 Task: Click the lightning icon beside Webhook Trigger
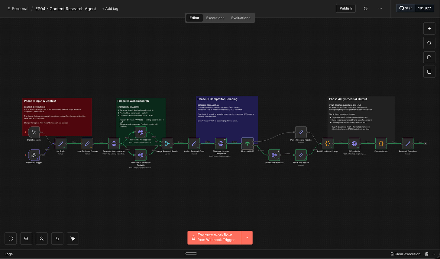(x=25, y=155)
